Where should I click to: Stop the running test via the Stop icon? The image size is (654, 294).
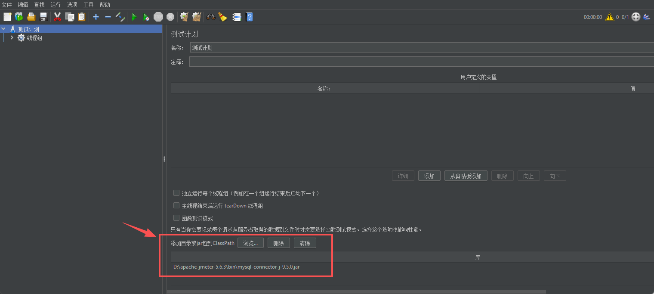(158, 17)
